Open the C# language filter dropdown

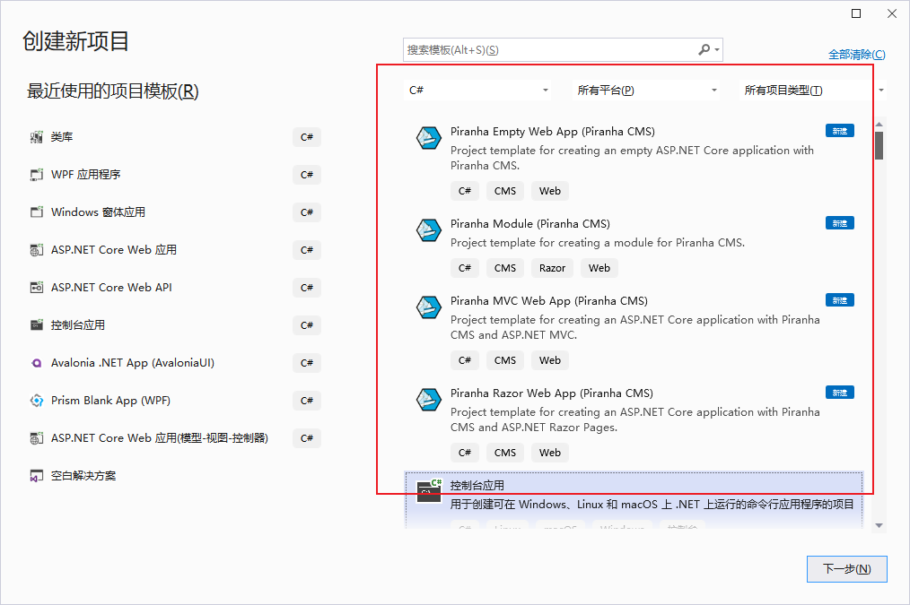coord(478,91)
